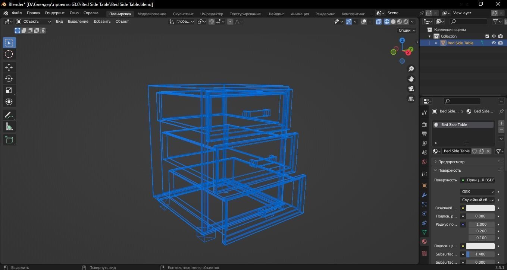Expand Bed Side Table tree item

tap(436, 43)
